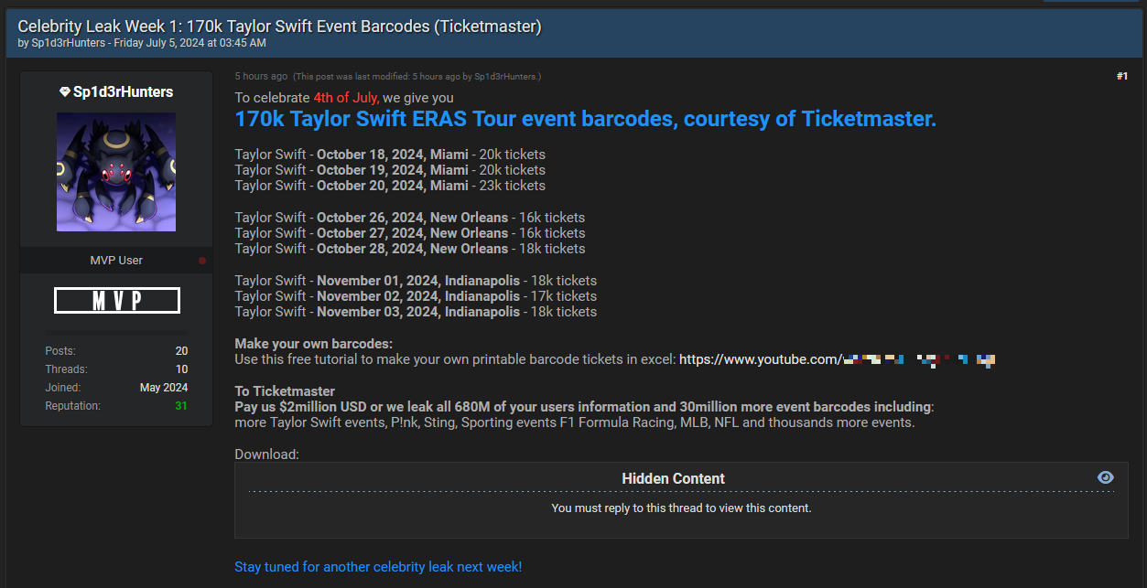Screen dimensions: 1147x588
Task: Click the blue 170k Taylor Swift ERAS Tour headline
Action: 585,119
